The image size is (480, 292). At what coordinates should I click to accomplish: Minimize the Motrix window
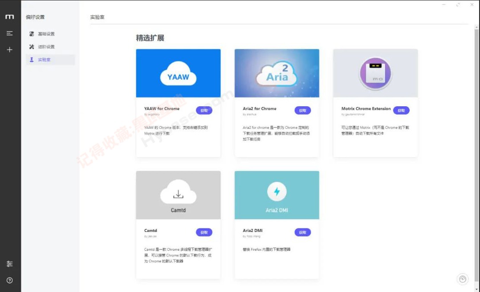coord(443,4)
